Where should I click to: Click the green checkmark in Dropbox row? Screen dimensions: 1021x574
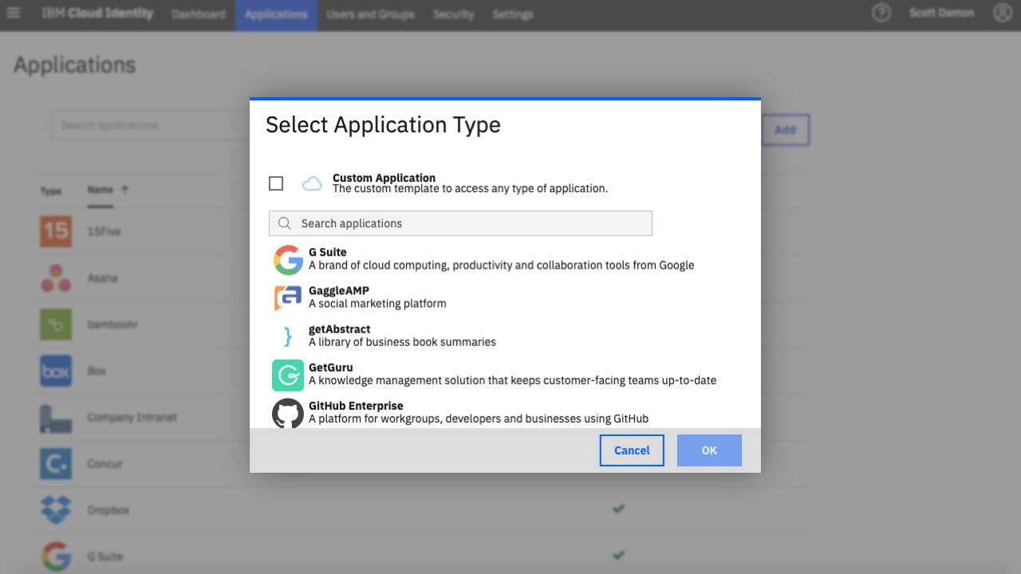click(x=618, y=509)
